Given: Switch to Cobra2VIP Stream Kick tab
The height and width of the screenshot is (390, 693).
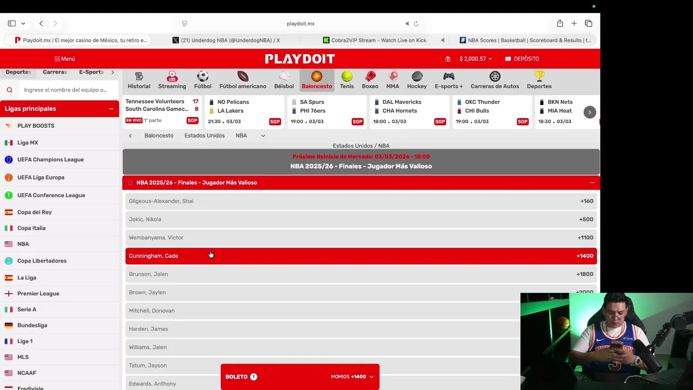Looking at the screenshot, I should (375, 40).
